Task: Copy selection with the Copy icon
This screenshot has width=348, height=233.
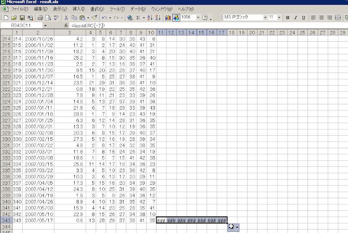Action: [74, 17]
